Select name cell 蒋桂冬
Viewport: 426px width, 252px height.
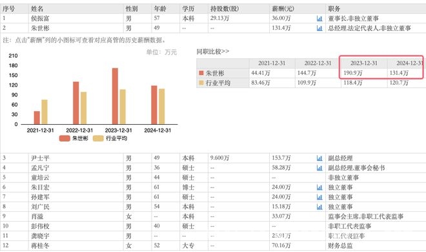pos(40,246)
